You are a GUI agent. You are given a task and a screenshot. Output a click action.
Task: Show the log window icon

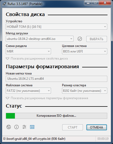(x=32, y=127)
